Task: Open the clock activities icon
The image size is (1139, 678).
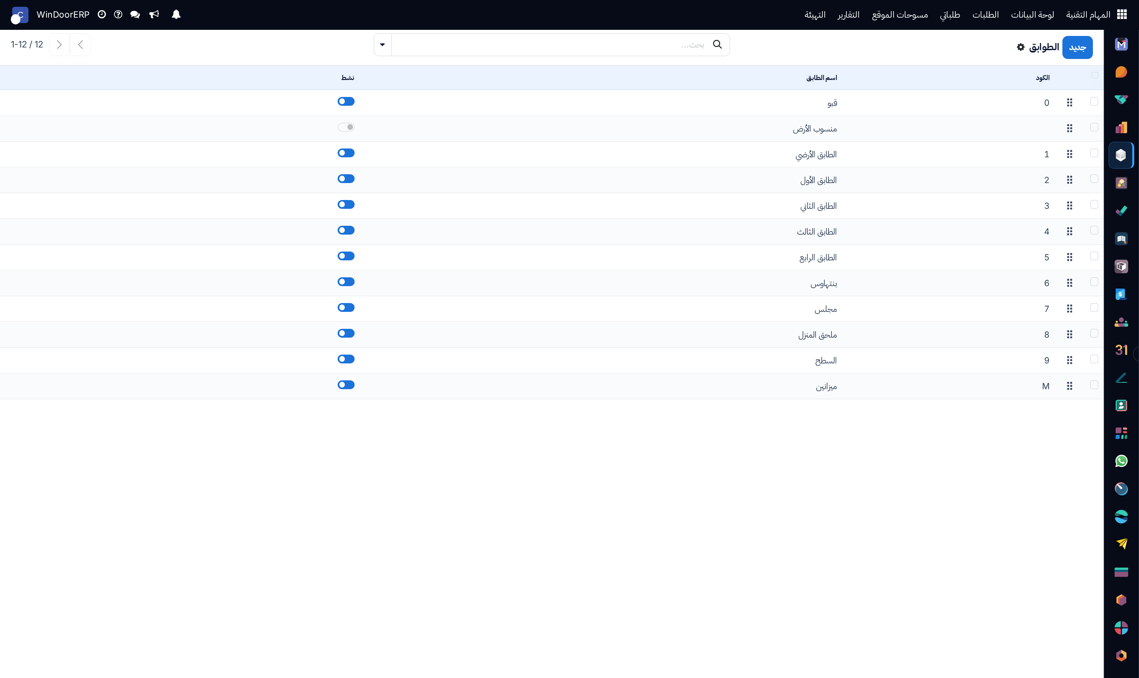Action: [x=101, y=15]
